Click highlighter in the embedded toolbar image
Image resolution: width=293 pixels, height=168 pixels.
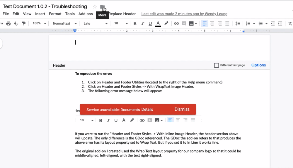tap(132, 120)
